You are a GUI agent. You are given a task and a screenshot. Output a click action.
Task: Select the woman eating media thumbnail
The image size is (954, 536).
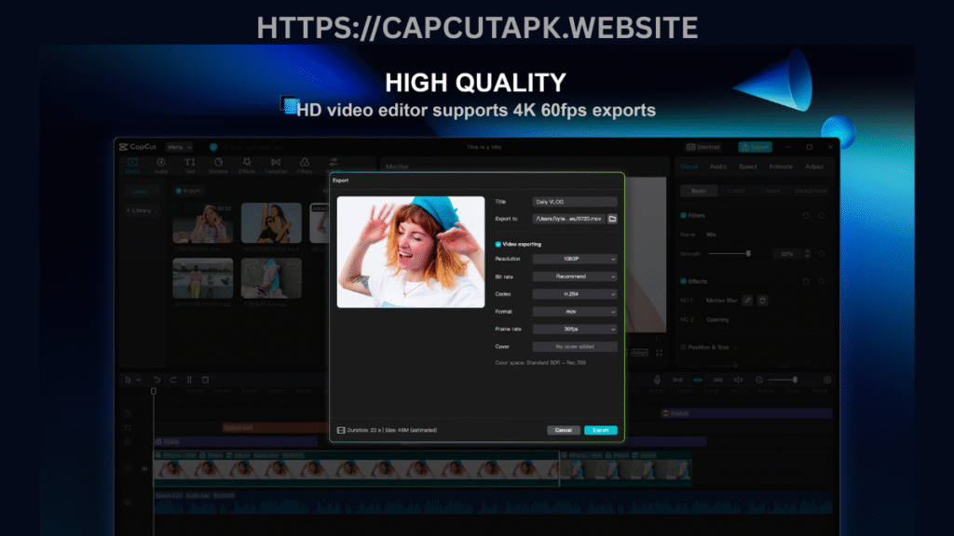click(202, 223)
